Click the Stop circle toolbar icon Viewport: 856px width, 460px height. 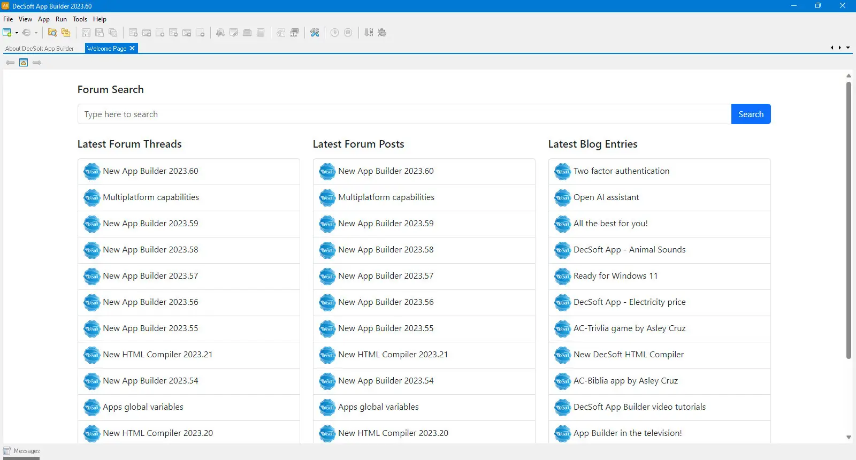coord(348,33)
